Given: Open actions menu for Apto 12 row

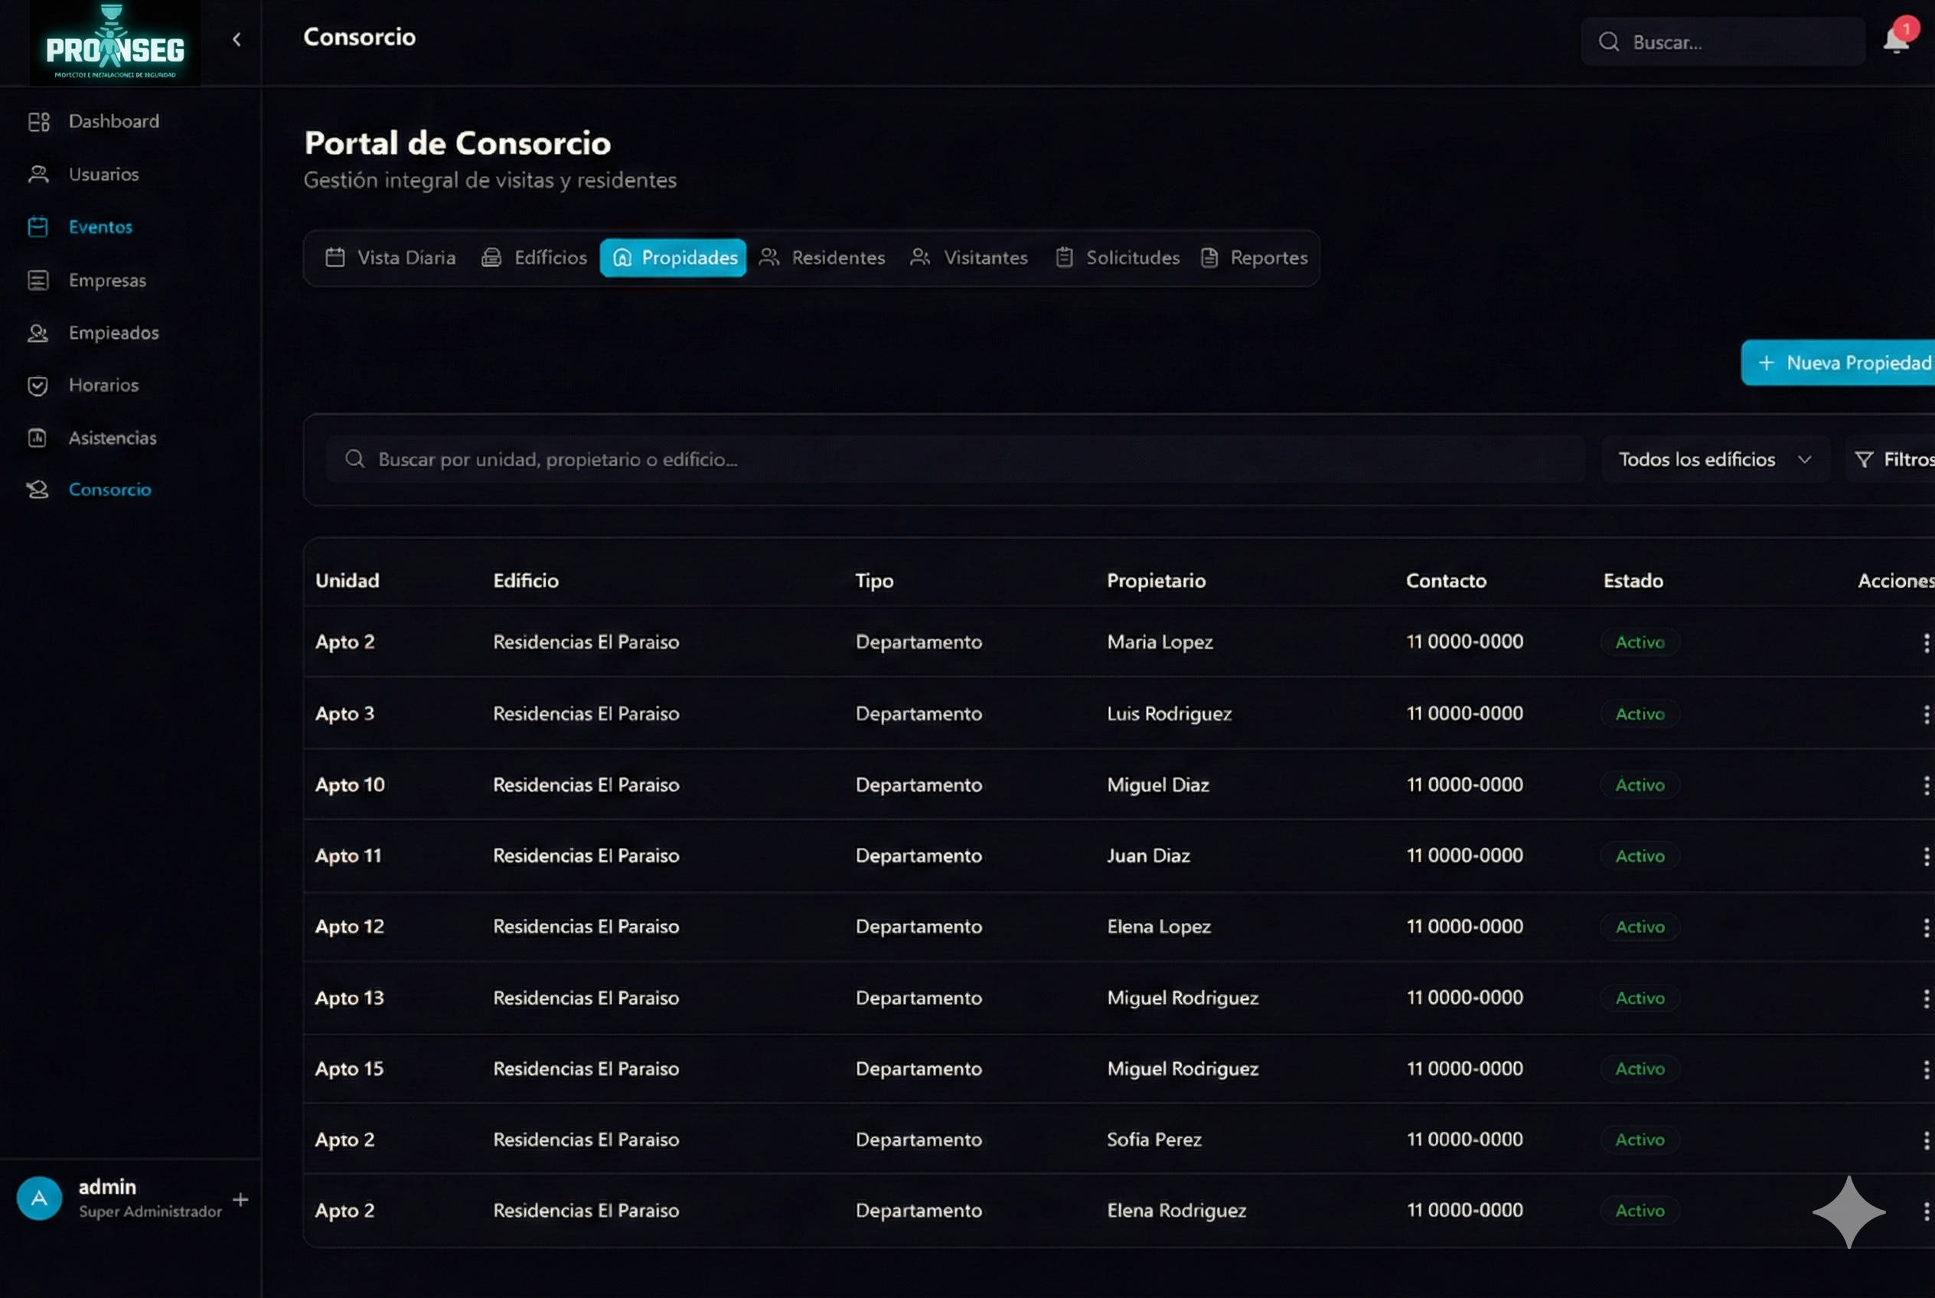Looking at the screenshot, I should tap(1926, 927).
